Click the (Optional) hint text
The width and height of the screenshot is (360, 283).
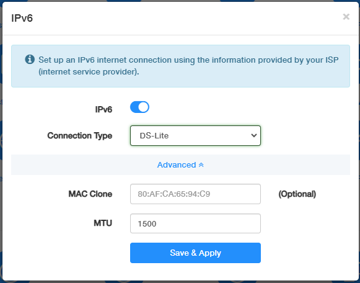[x=297, y=194]
